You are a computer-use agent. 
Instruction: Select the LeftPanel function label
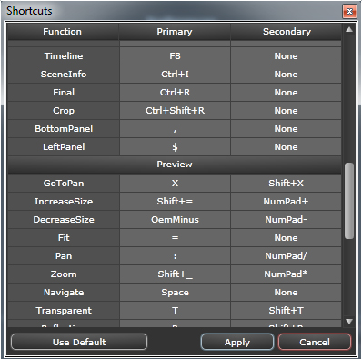click(x=64, y=147)
